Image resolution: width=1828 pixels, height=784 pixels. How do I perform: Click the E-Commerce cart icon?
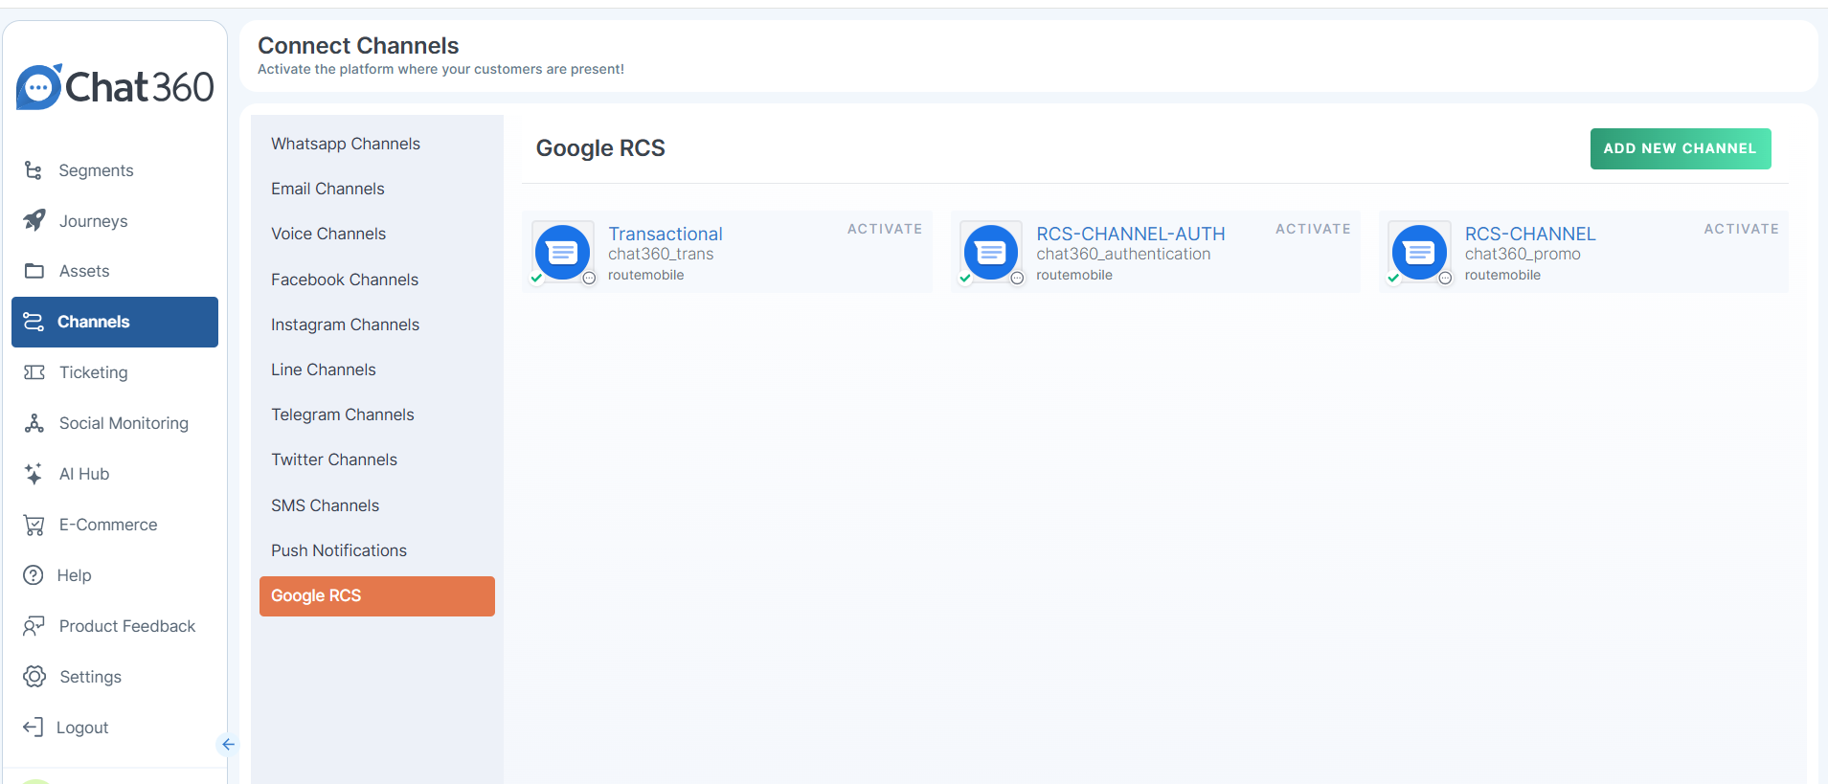[x=34, y=525]
